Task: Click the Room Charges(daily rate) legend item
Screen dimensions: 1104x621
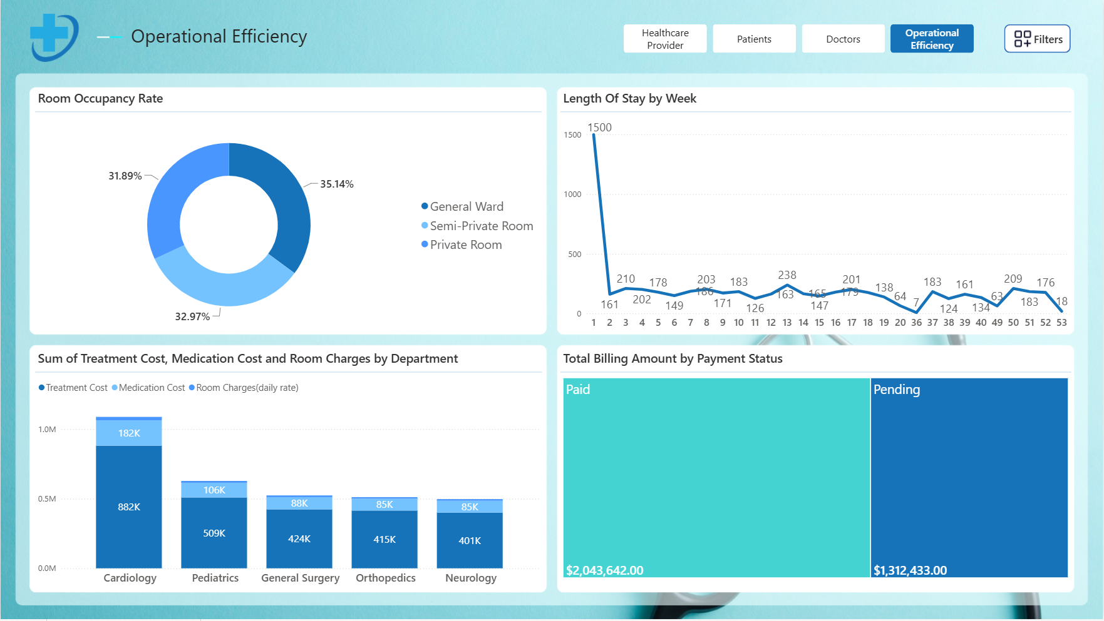Action: click(244, 388)
